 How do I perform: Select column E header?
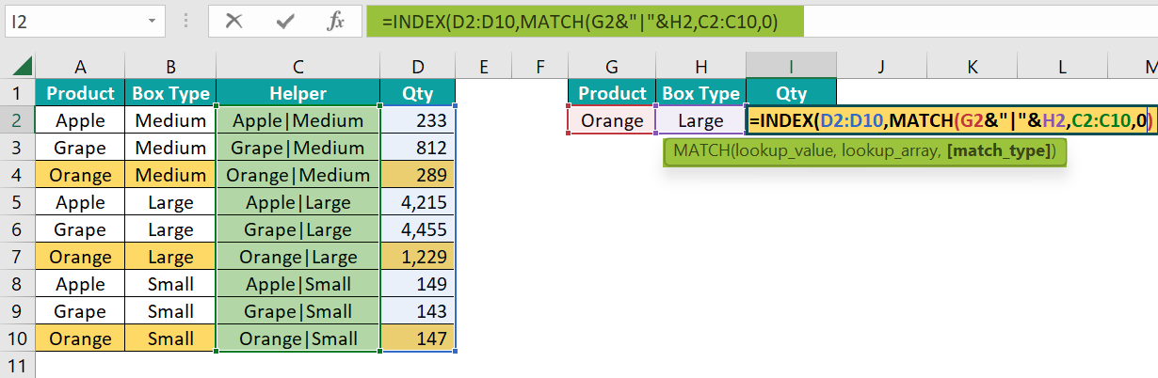click(x=483, y=66)
